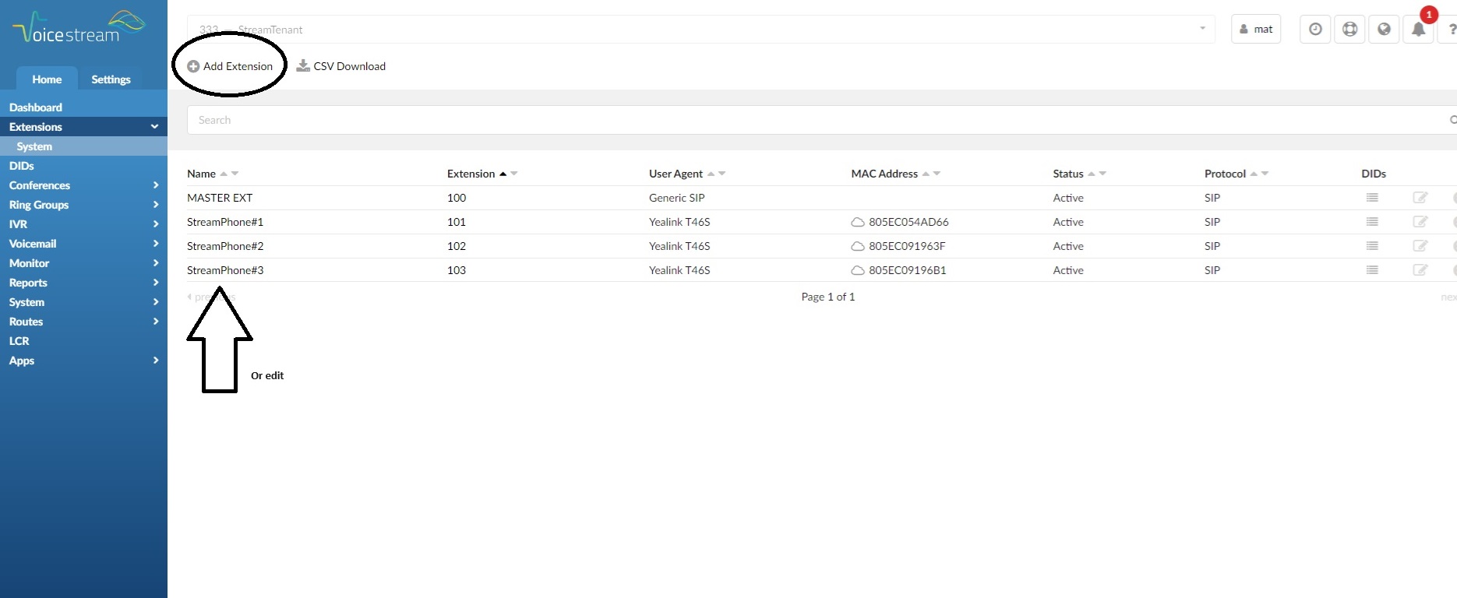Click the cloud icon beside 805EC091963F
Screen dimensions: 1457x598
point(857,246)
